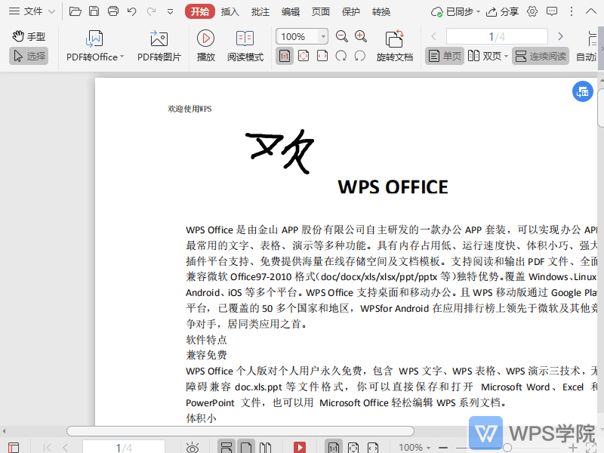Open the status bar 100% zoom dropdown
Image resolution: width=604 pixels, height=453 pixels.
coord(414,448)
